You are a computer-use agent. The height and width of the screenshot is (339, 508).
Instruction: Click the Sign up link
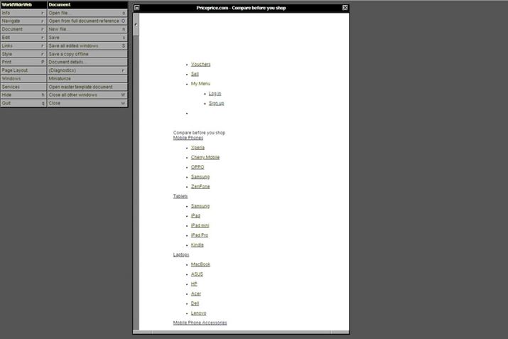point(217,103)
